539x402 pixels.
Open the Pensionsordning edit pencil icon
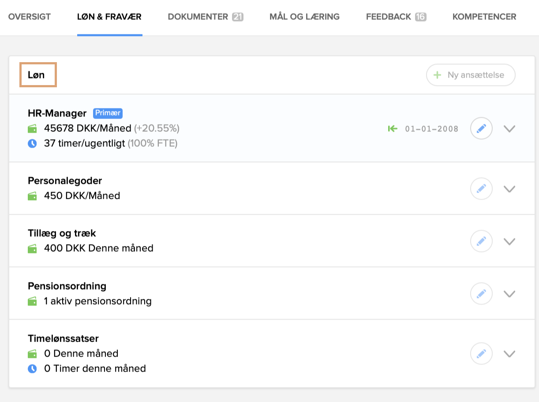[x=481, y=294]
